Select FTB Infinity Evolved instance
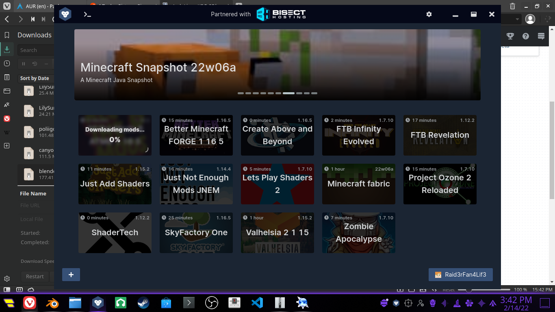This screenshot has height=312, width=555. point(359,135)
